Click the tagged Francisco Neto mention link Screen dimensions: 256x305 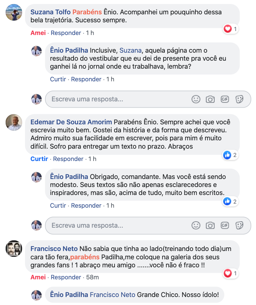[x=113, y=295]
